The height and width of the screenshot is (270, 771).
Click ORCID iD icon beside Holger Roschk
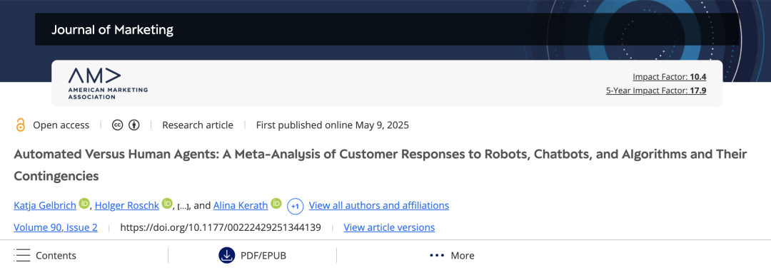168,203
